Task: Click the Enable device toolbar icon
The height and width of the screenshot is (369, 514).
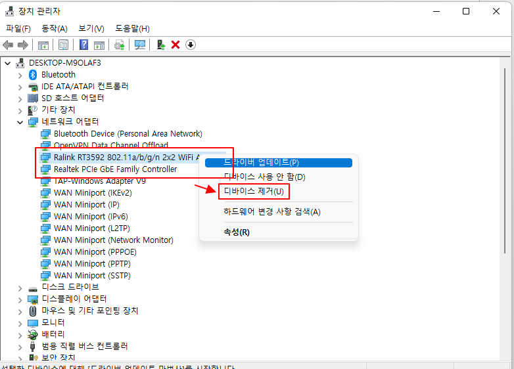Action: coord(160,45)
